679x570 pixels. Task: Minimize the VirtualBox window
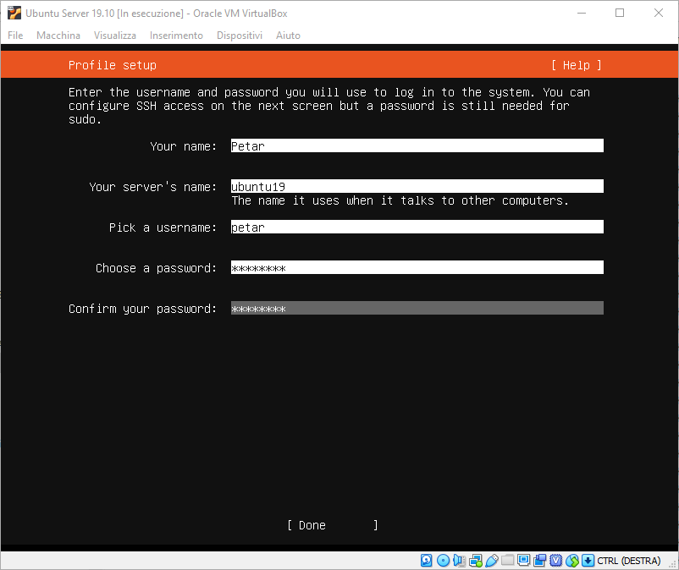tap(582, 13)
